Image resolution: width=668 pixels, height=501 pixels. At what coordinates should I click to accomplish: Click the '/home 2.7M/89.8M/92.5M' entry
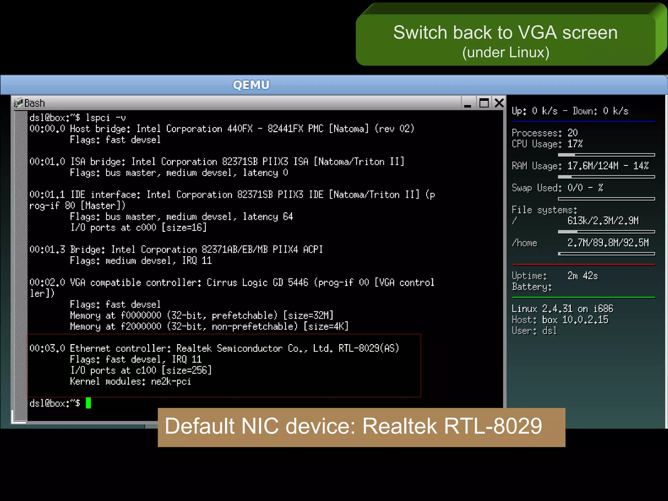580,243
